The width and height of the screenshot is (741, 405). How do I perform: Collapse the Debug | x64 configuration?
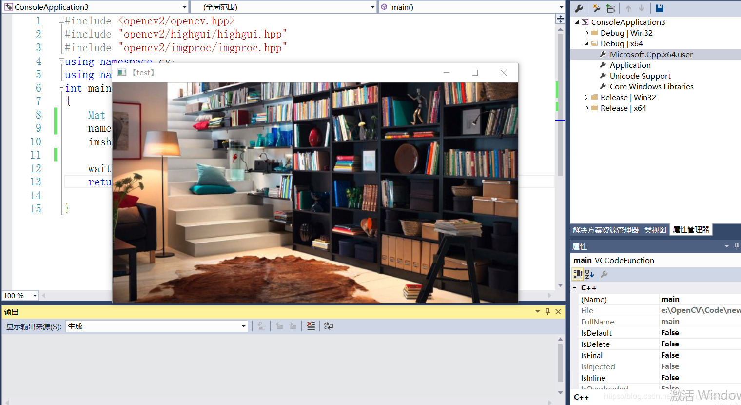click(x=587, y=43)
